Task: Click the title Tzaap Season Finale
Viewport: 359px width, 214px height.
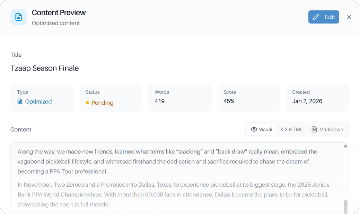Action: pos(45,68)
